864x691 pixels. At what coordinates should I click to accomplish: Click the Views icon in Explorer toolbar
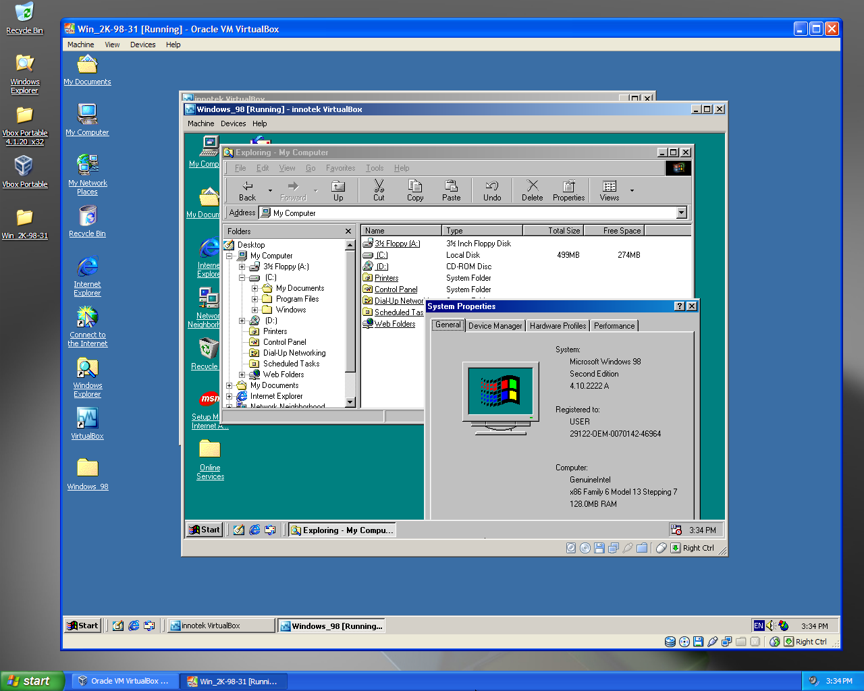tap(610, 190)
